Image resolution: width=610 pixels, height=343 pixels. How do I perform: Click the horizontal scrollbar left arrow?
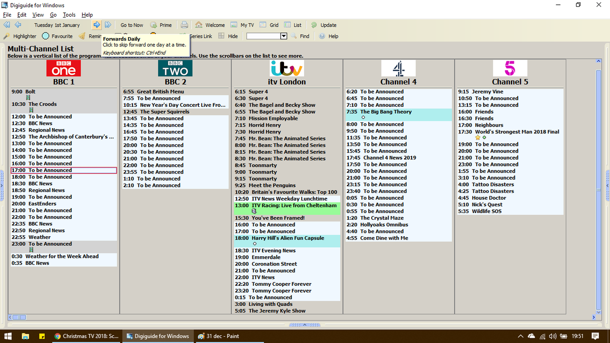point(10,317)
